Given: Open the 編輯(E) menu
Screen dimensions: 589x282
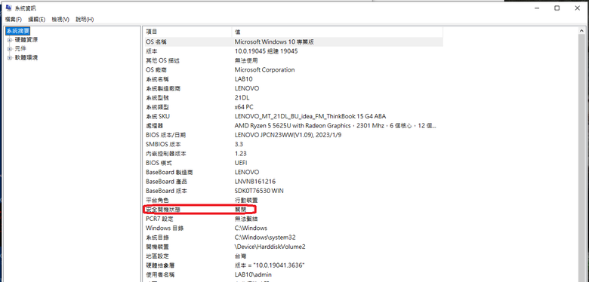Looking at the screenshot, I should point(37,19).
